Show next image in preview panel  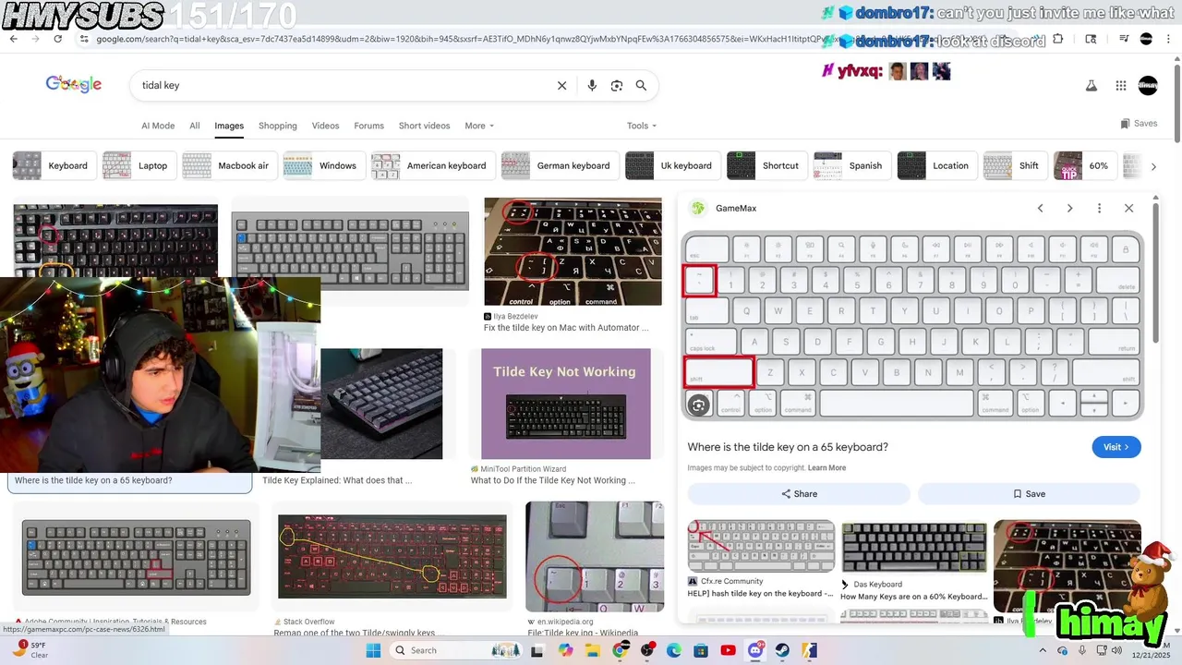[x=1069, y=208]
